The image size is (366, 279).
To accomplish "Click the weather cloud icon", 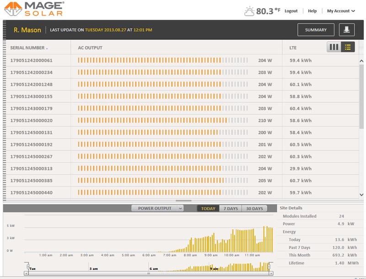I will pyautogui.click(x=249, y=11).
